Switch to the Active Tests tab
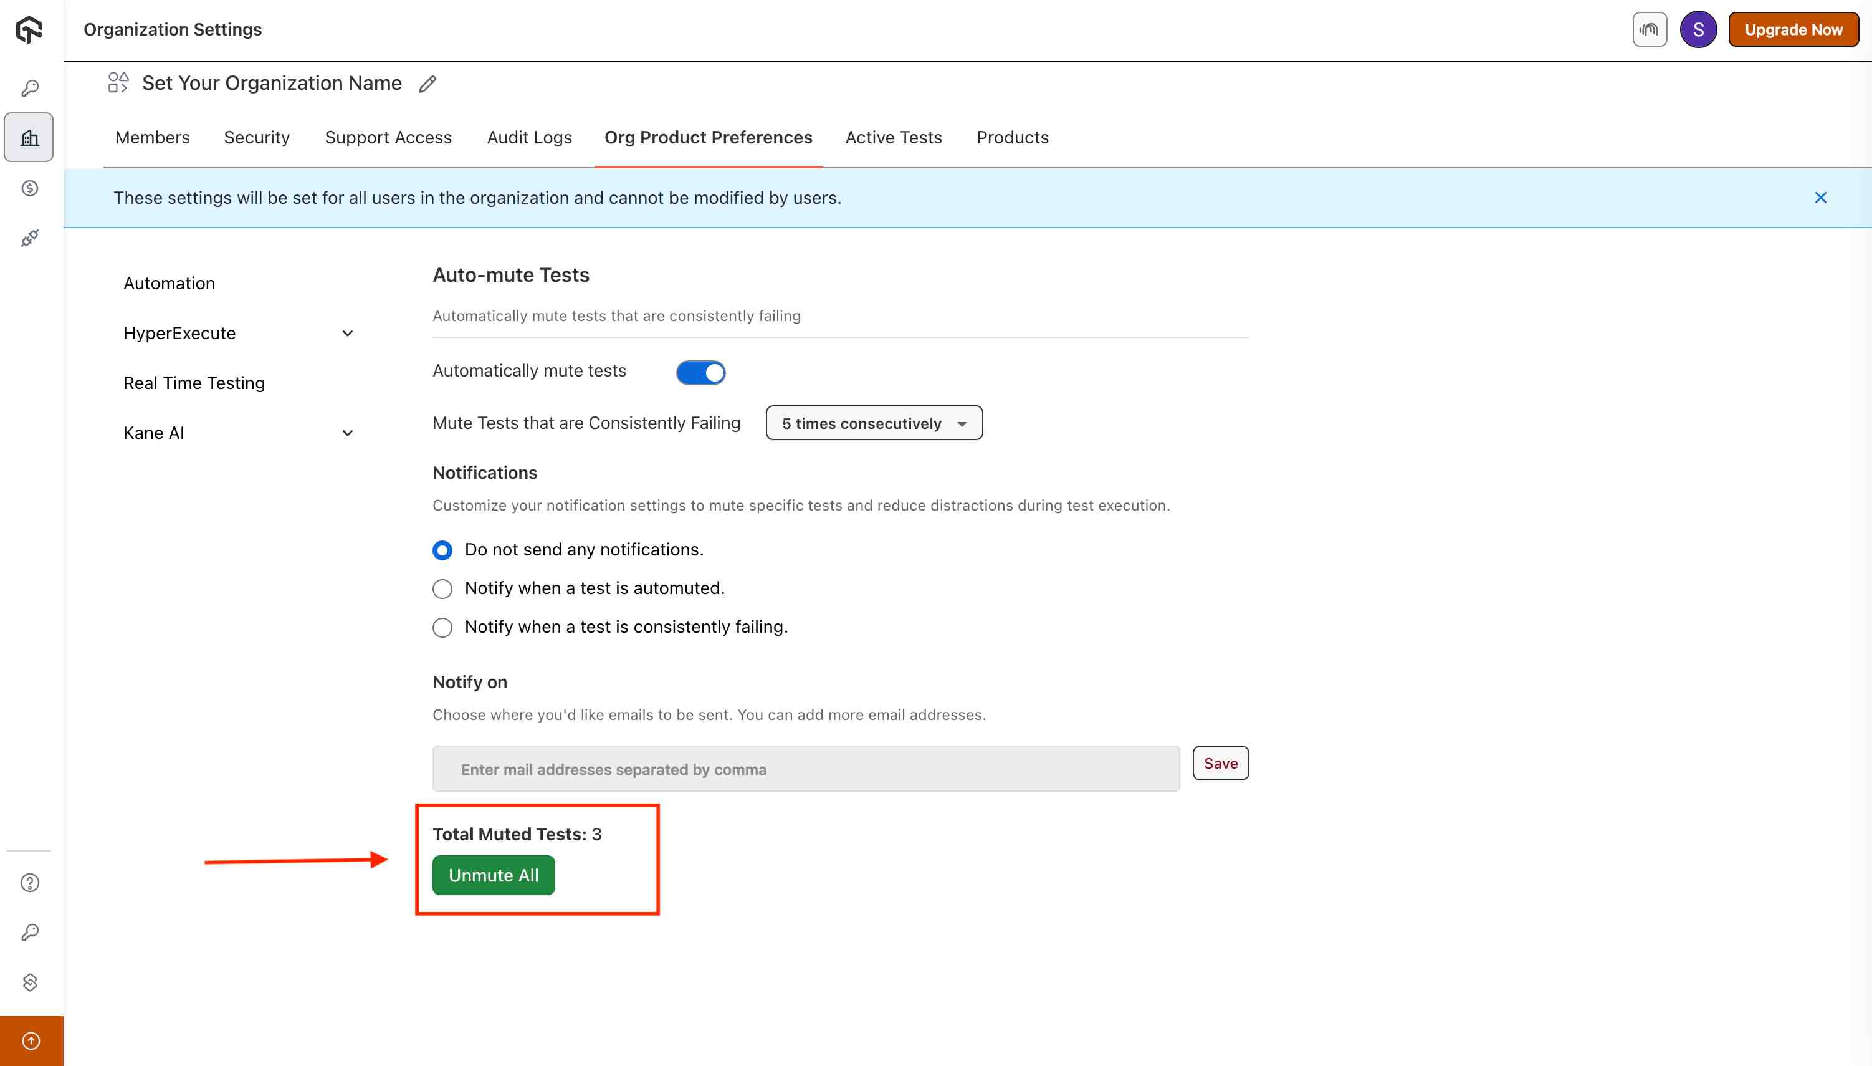Image resolution: width=1872 pixels, height=1066 pixels. (x=893, y=138)
